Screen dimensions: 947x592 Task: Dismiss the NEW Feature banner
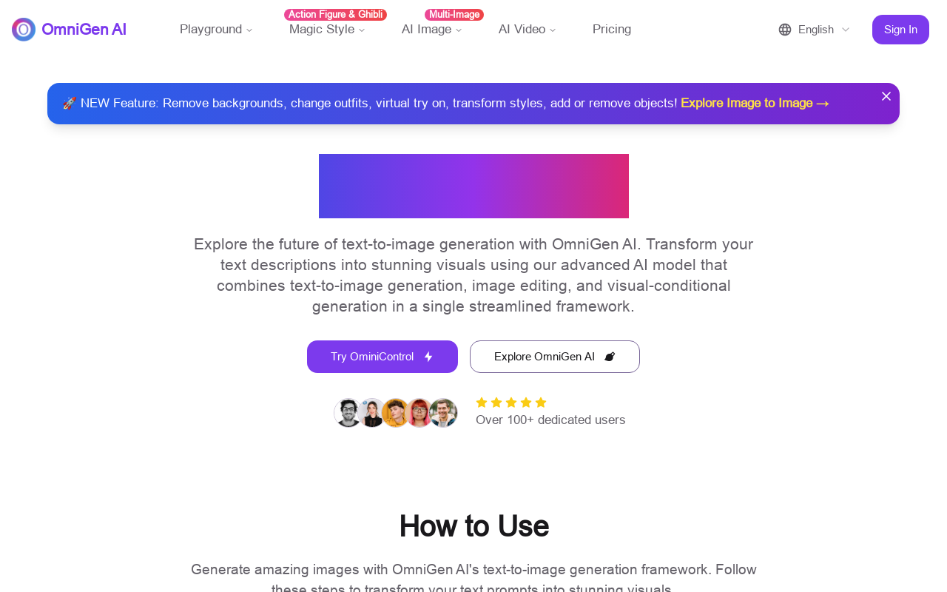(x=886, y=96)
